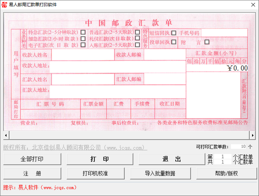Image resolution: width=259 pixels, height=196 pixels.
Task: Enable the 短信回执 checkbox
Action: [x=174, y=33]
